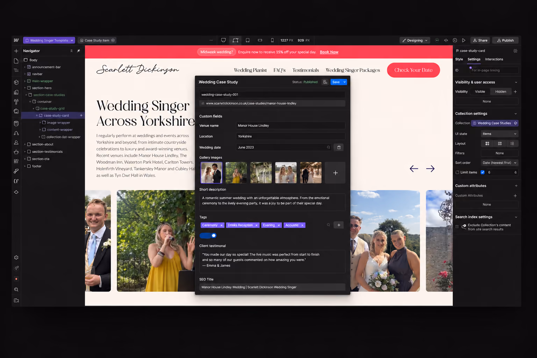Open Save button dropdown arrow

pos(344,82)
